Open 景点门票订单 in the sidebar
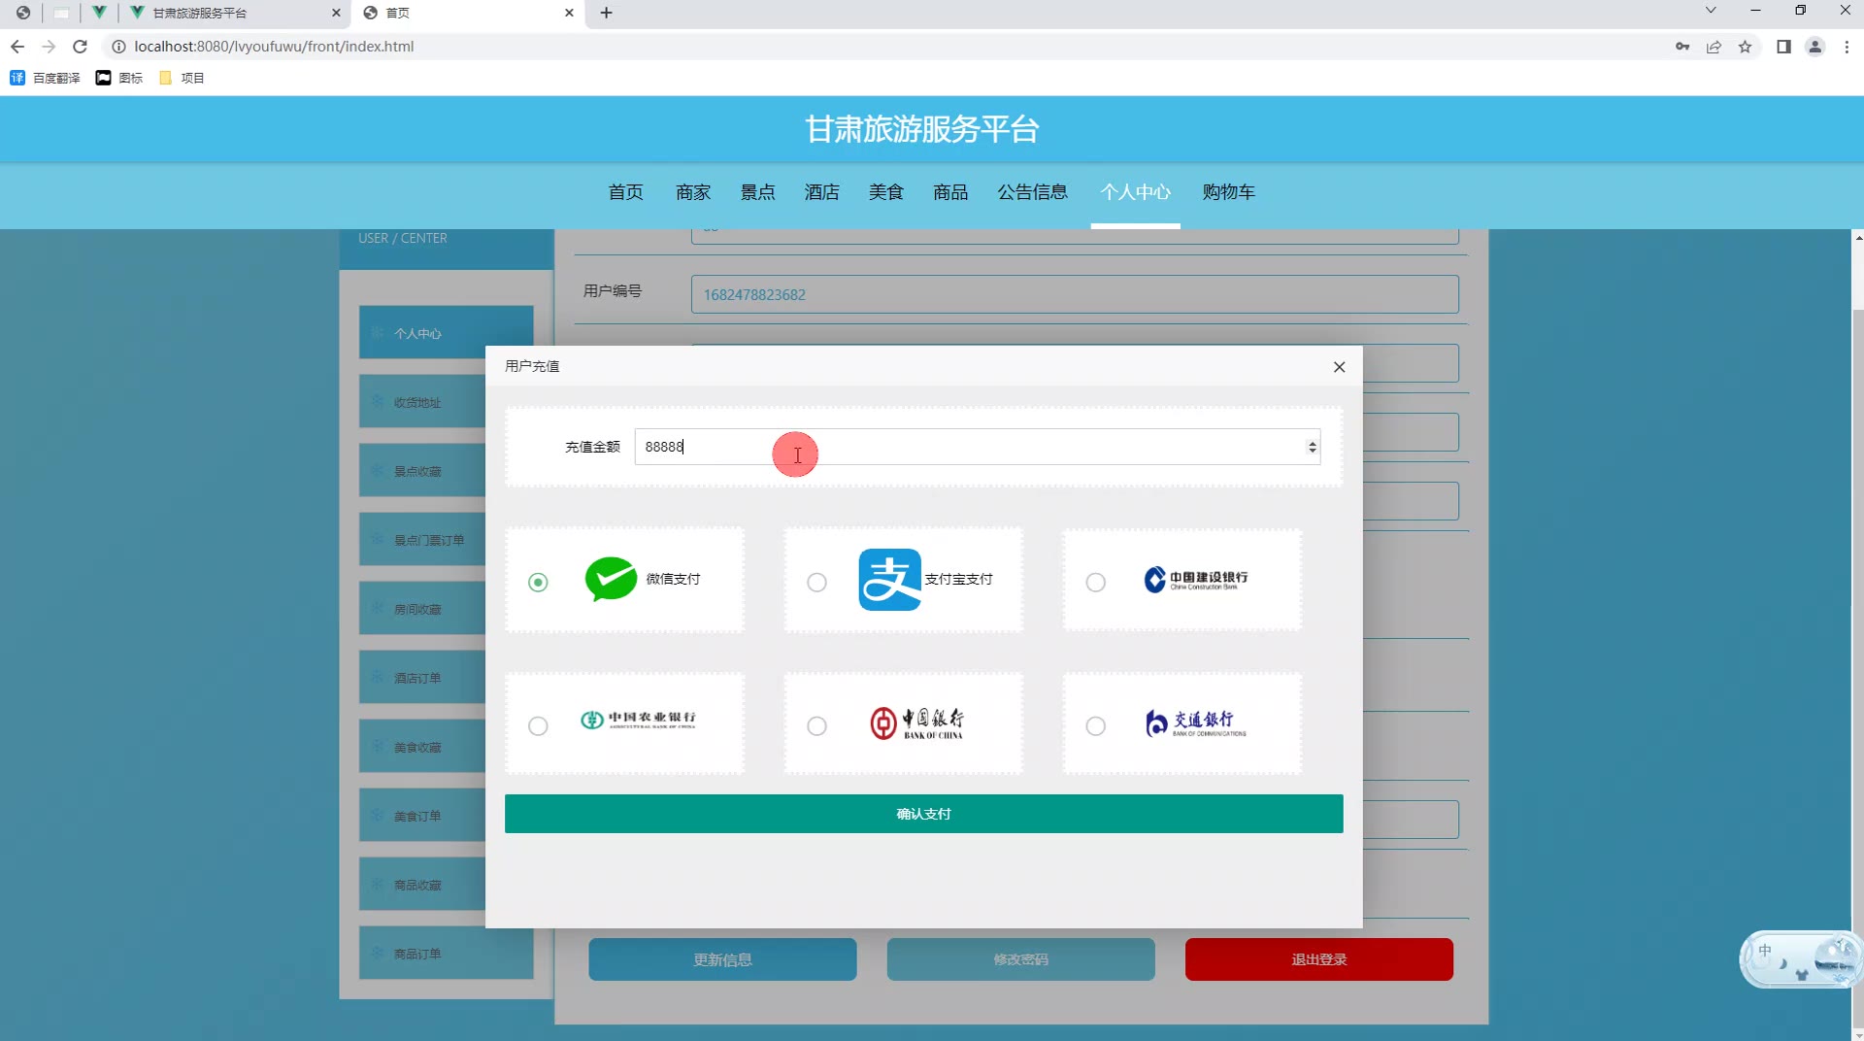 (422, 540)
